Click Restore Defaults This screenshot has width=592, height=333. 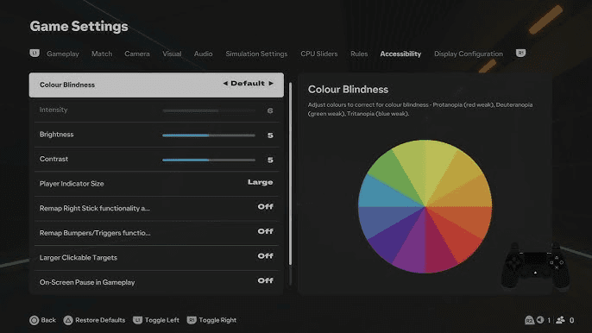(100, 320)
